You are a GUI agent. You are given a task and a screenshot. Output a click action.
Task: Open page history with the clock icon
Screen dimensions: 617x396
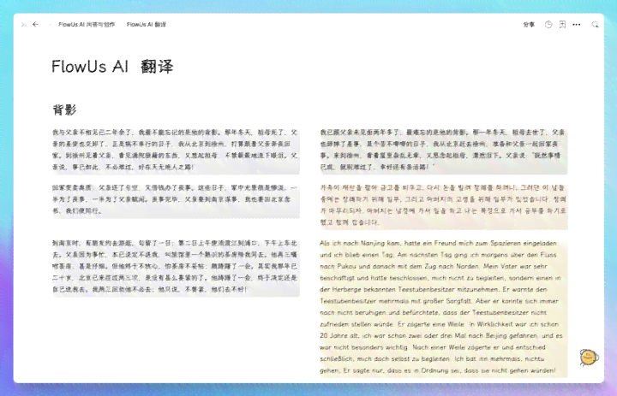(548, 24)
